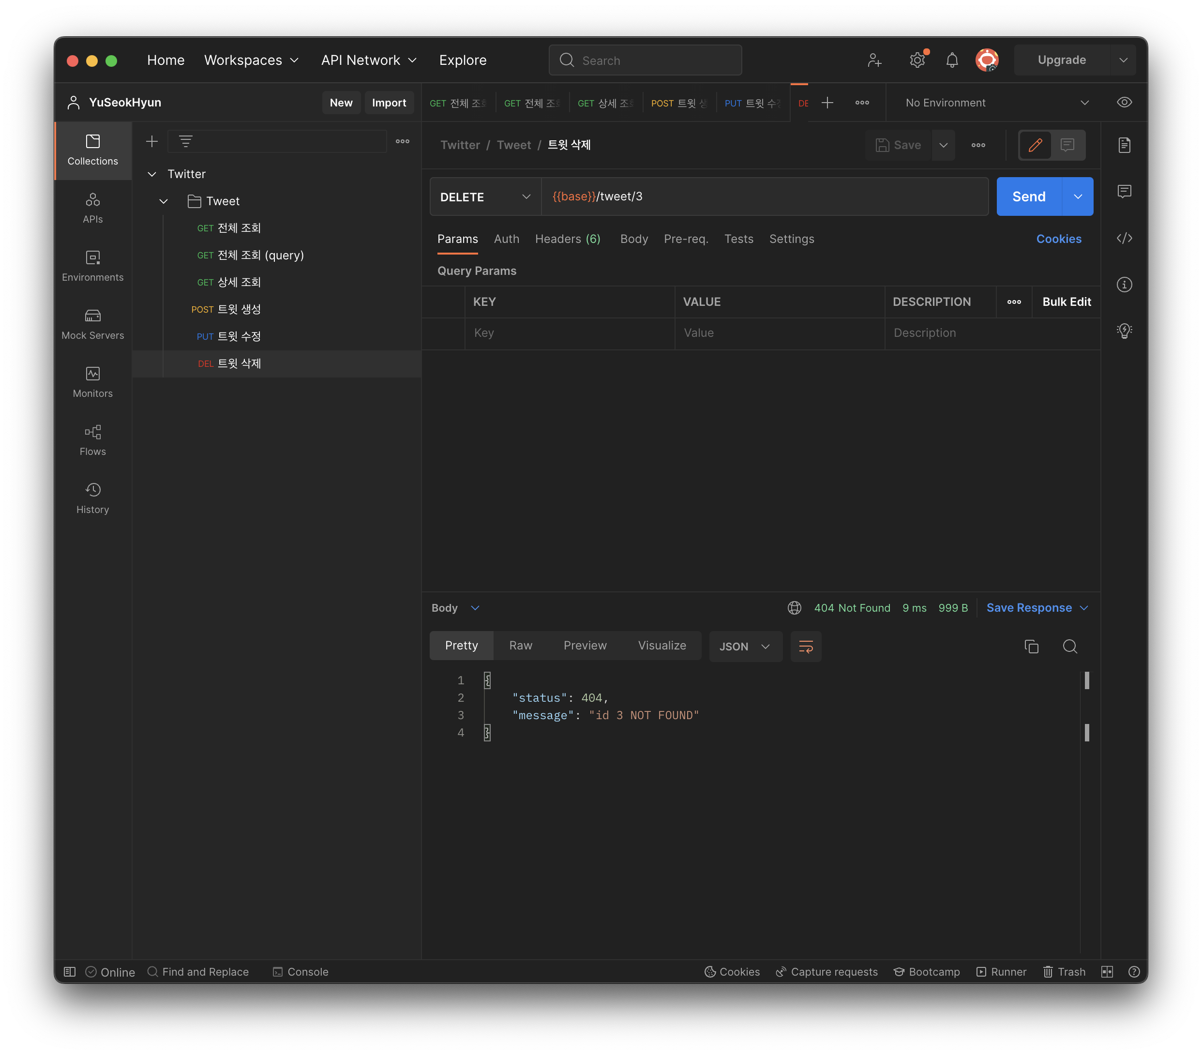
Task: Open the History panel
Action: pos(92,498)
